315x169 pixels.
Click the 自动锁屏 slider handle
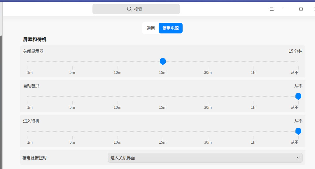tap(298, 96)
